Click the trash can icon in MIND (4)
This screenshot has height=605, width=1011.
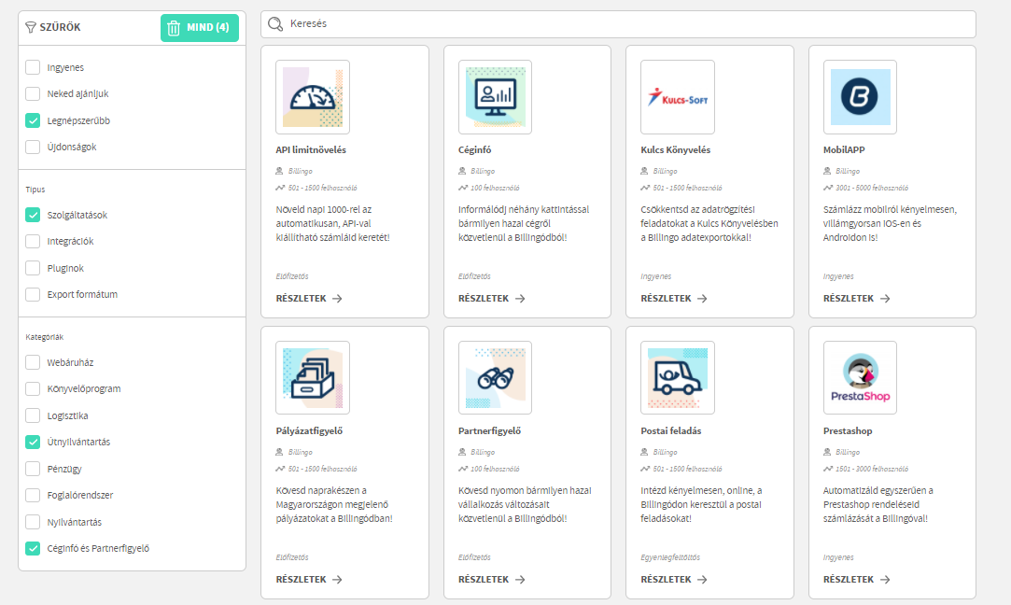pyautogui.click(x=174, y=28)
